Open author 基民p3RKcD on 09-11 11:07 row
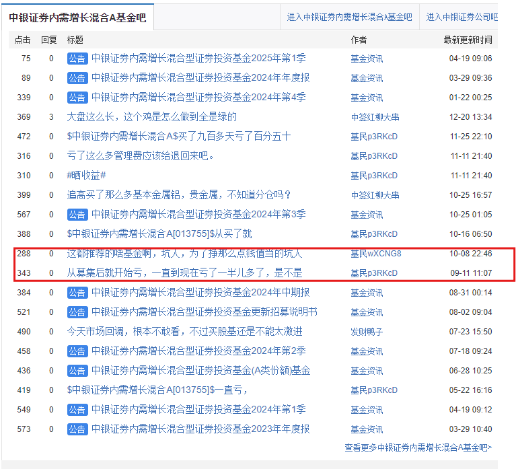Viewport: 516px width, 469px height. click(374, 273)
